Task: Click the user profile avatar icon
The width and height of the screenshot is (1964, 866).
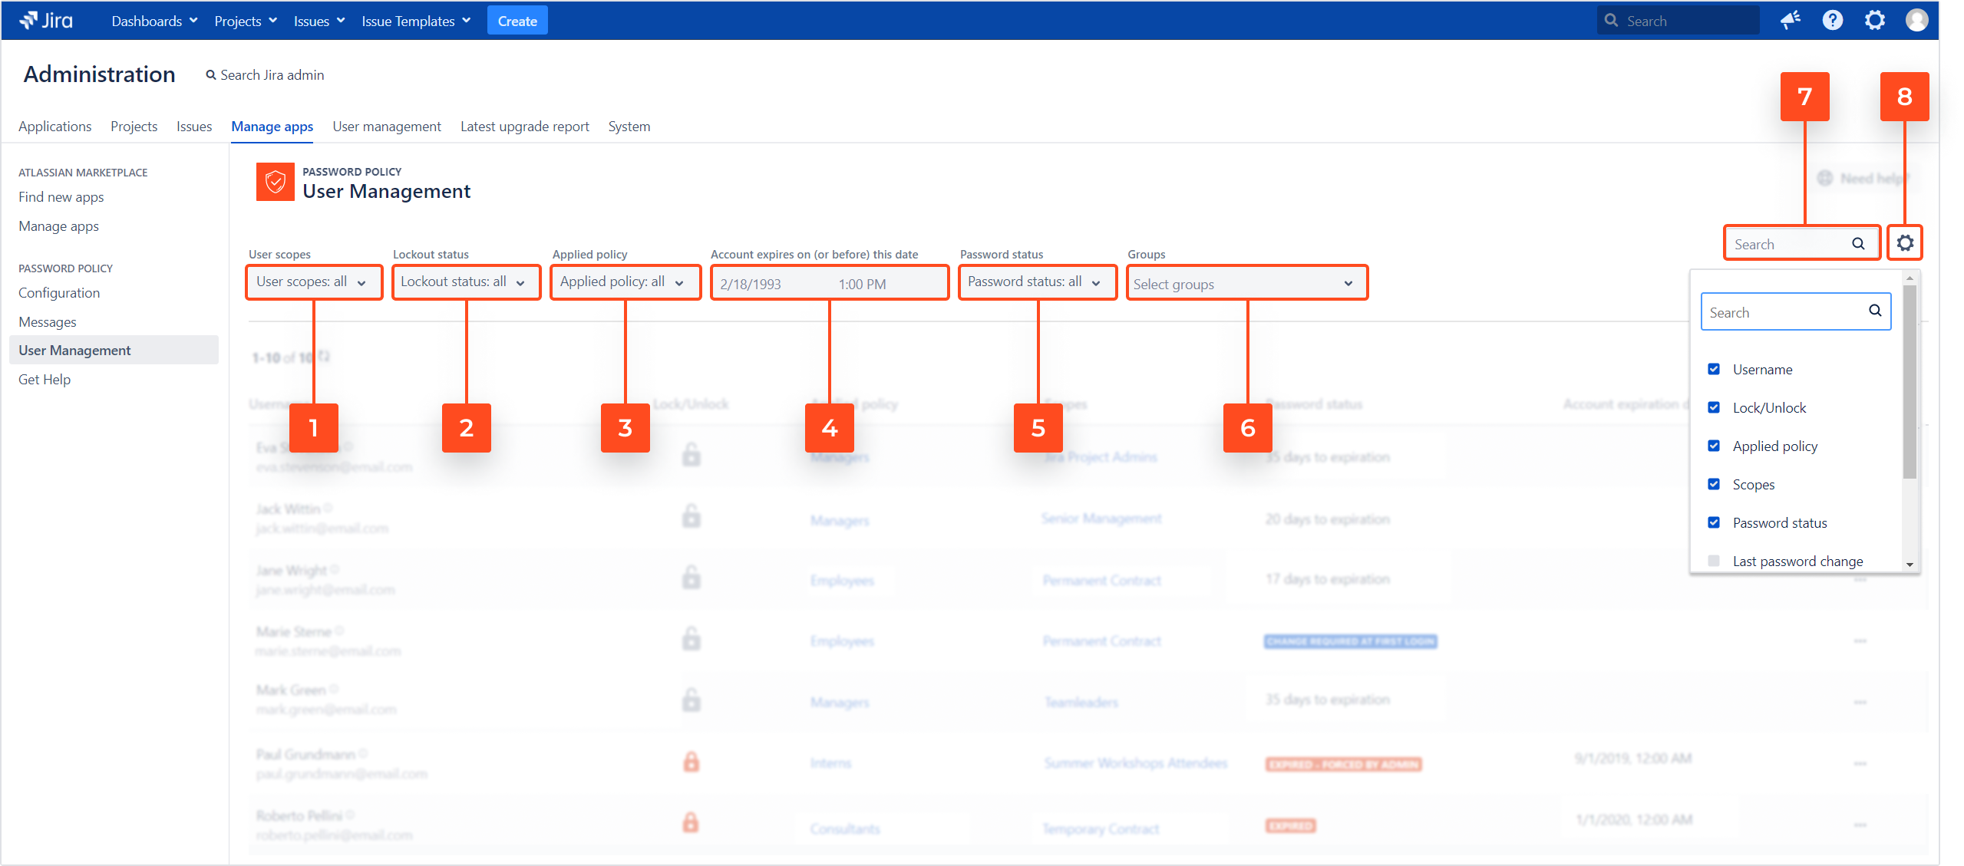Action: coord(1916,20)
